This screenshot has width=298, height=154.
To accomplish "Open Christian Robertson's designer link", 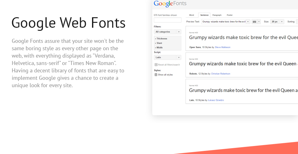I will pyautogui.click(x=221, y=74).
